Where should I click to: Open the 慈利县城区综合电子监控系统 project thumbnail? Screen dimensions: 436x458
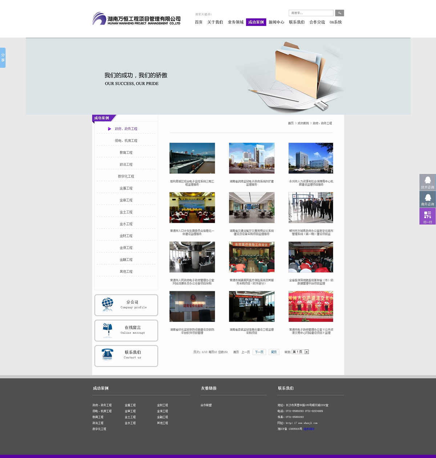coord(192,158)
